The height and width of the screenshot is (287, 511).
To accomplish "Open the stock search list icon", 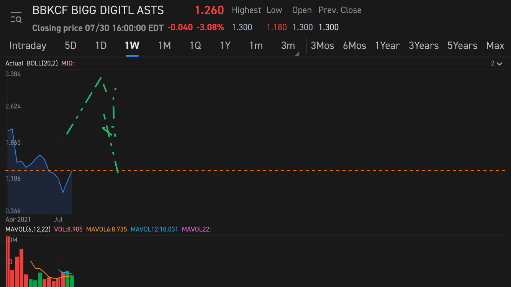I will click(x=16, y=18).
